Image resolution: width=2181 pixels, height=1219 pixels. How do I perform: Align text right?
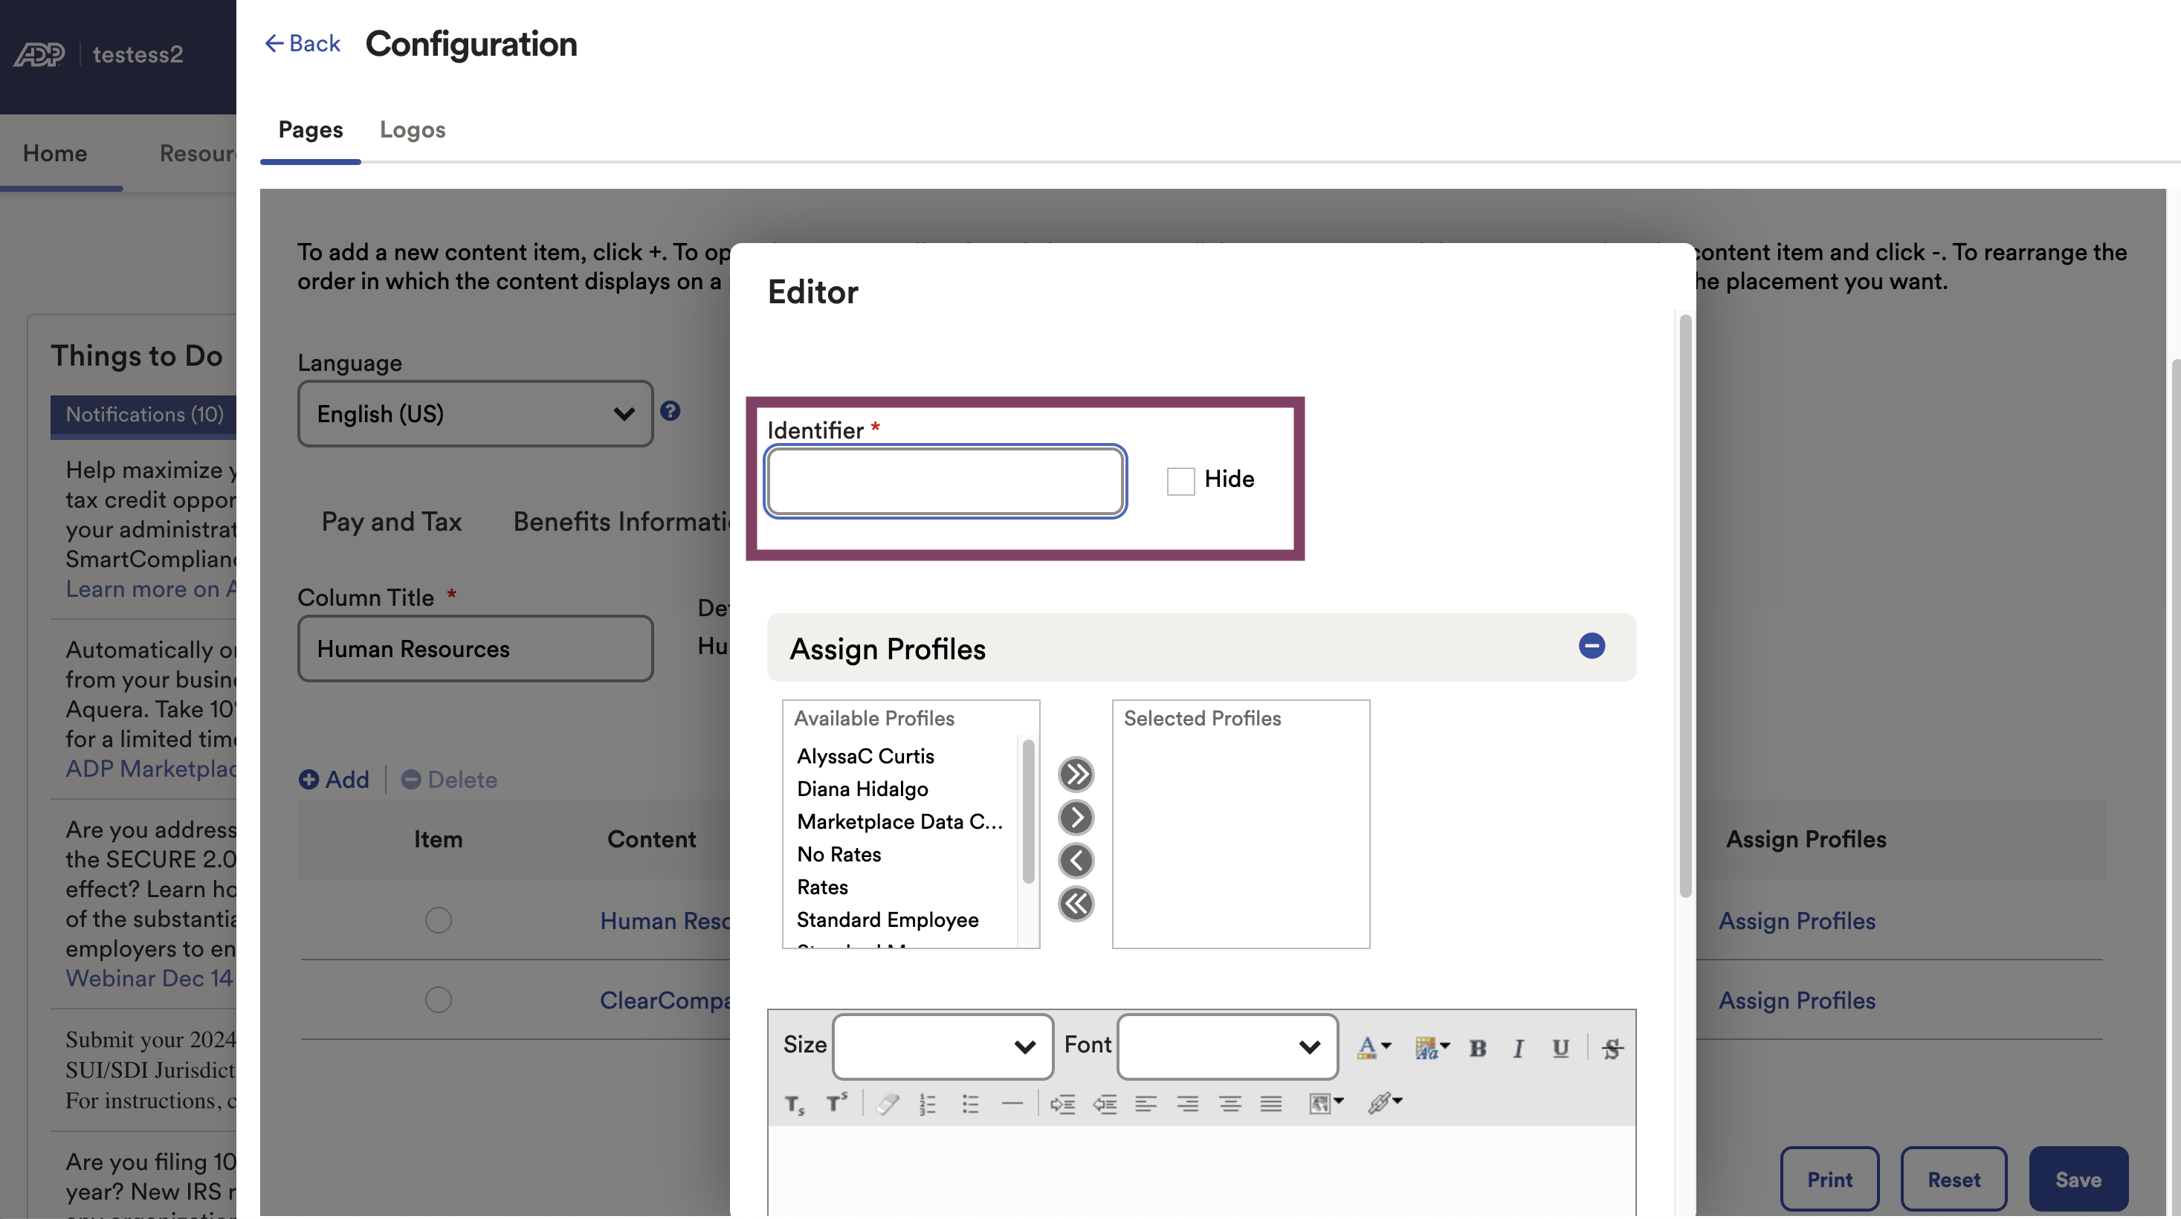click(x=1188, y=1104)
